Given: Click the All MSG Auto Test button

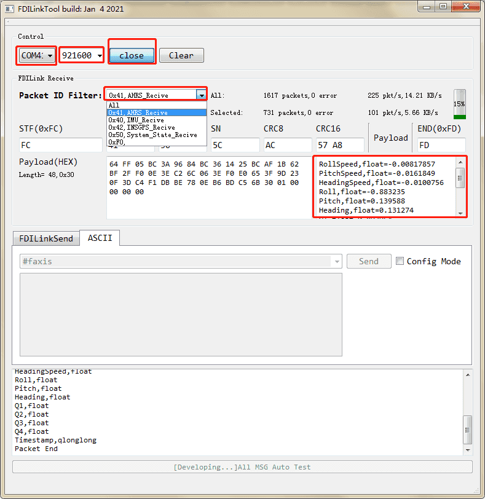Looking at the screenshot, I should 242,467.
